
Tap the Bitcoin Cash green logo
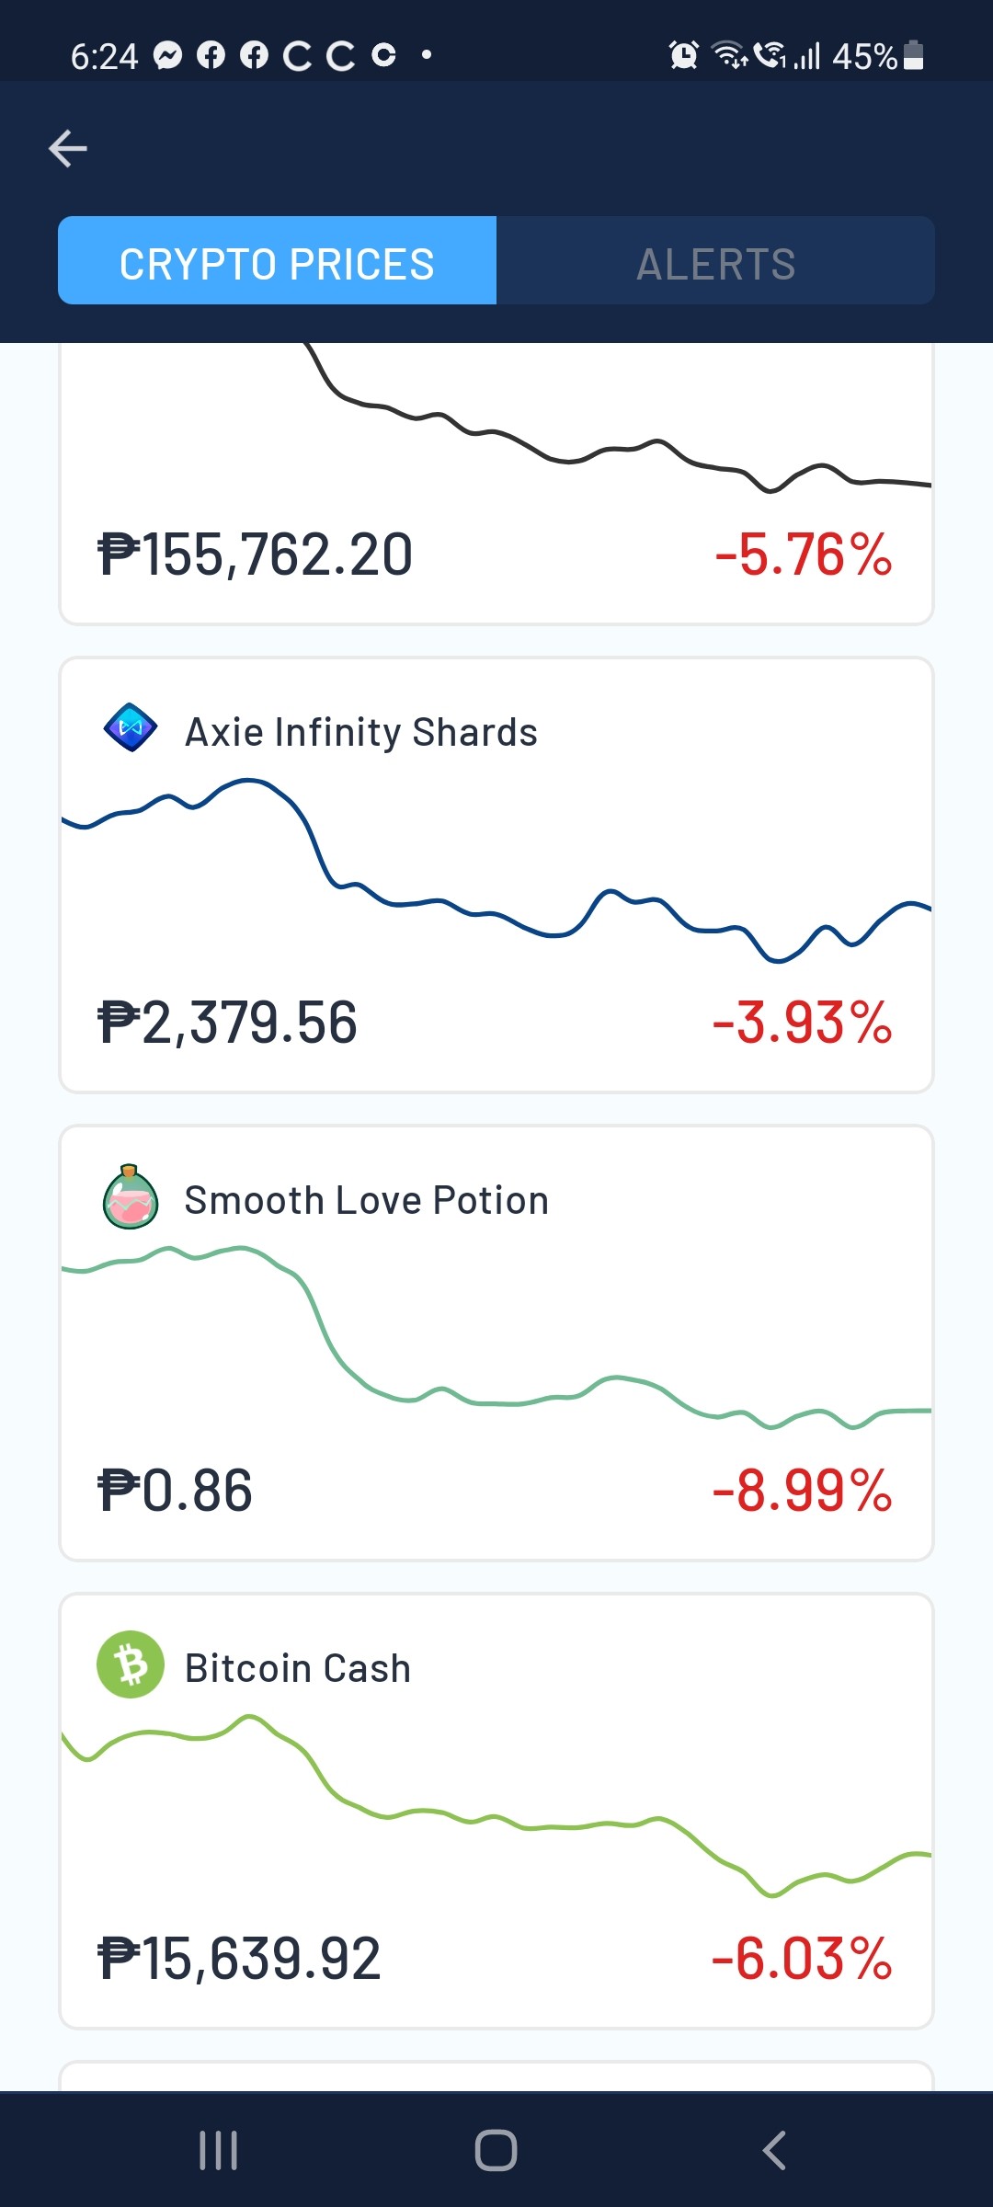131,1664
